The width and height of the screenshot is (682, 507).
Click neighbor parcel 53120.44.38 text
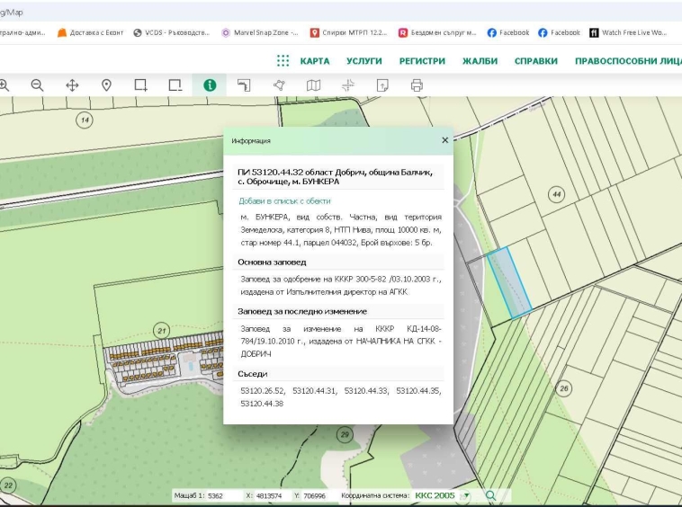[262, 404]
